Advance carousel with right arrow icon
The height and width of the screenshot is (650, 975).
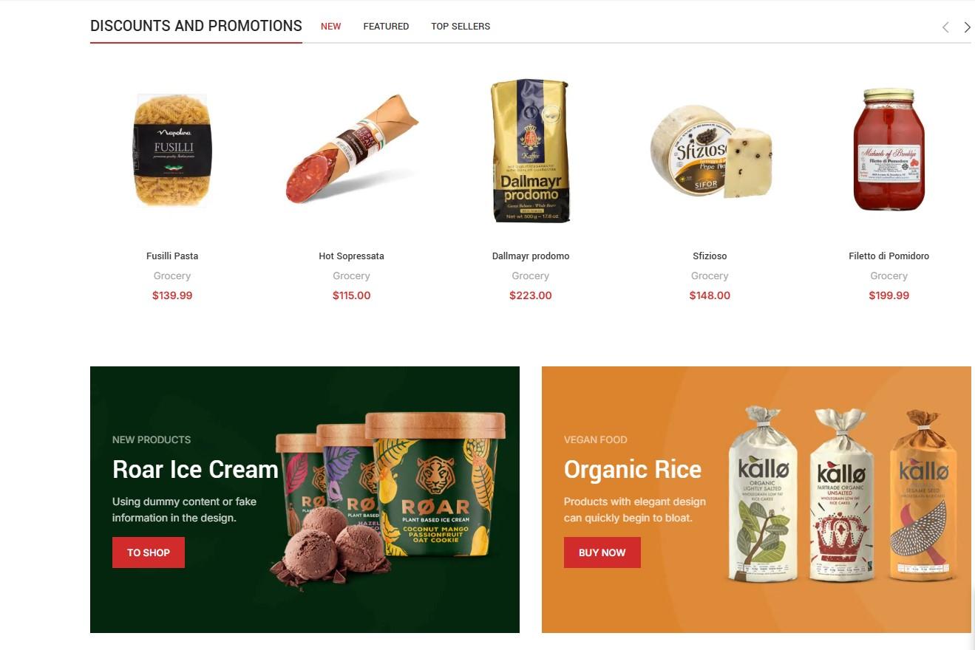pos(967,27)
